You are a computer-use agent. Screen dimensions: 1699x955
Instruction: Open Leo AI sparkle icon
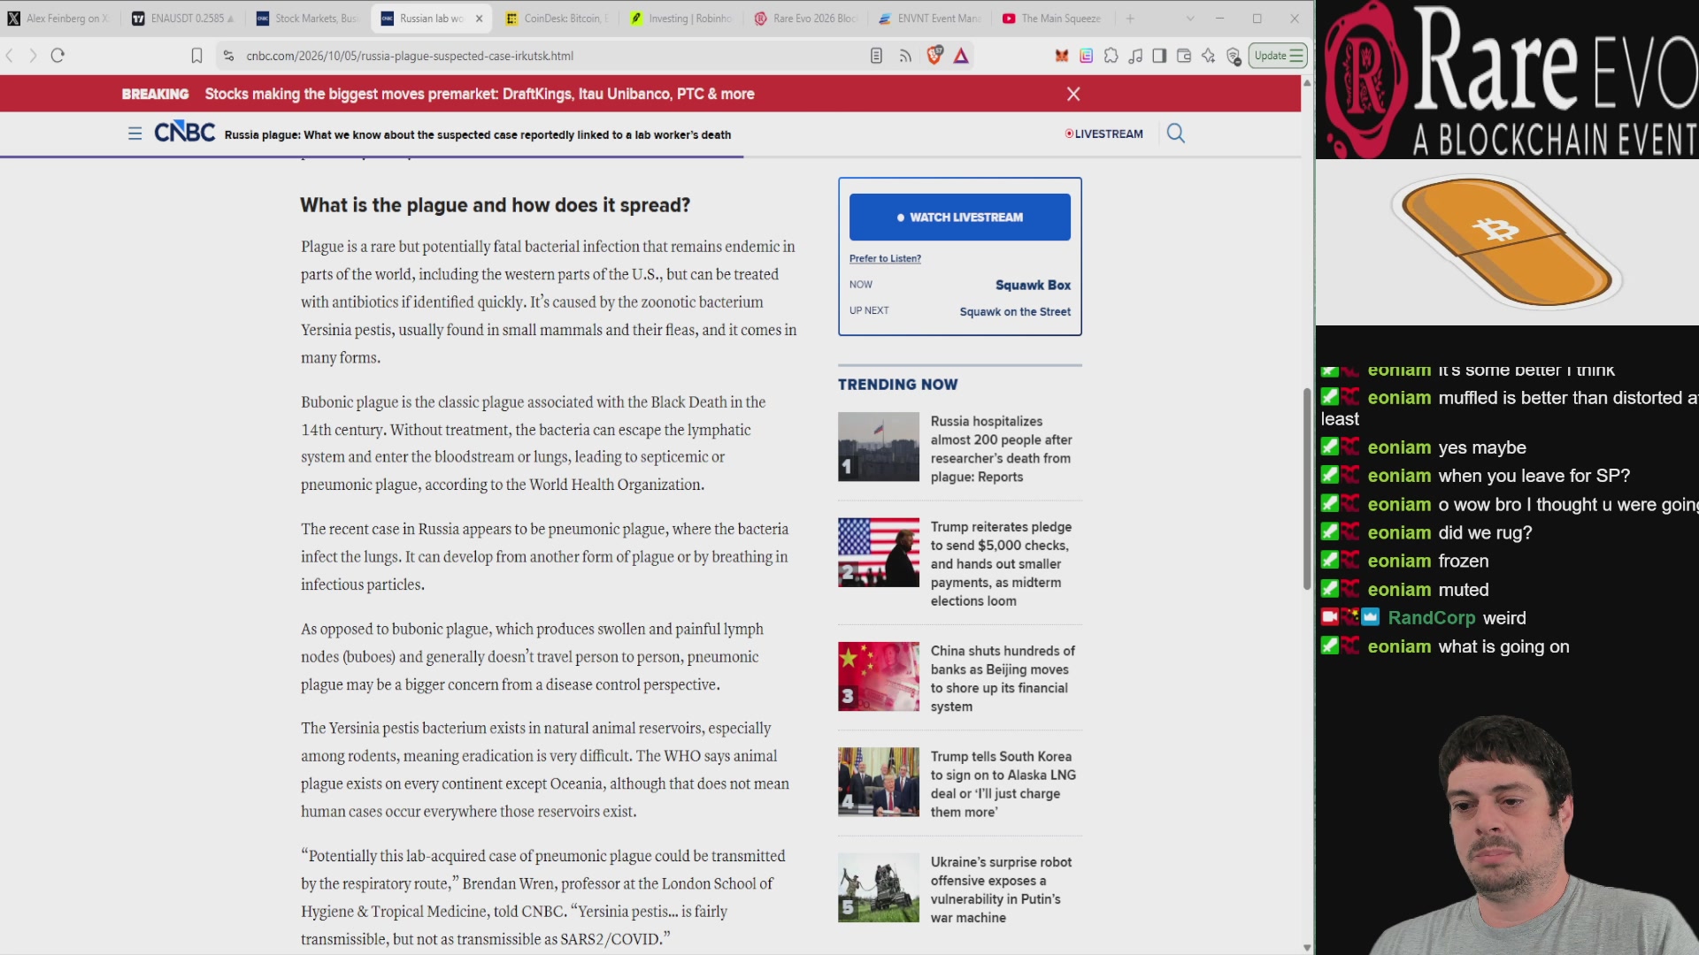click(1209, 56)
